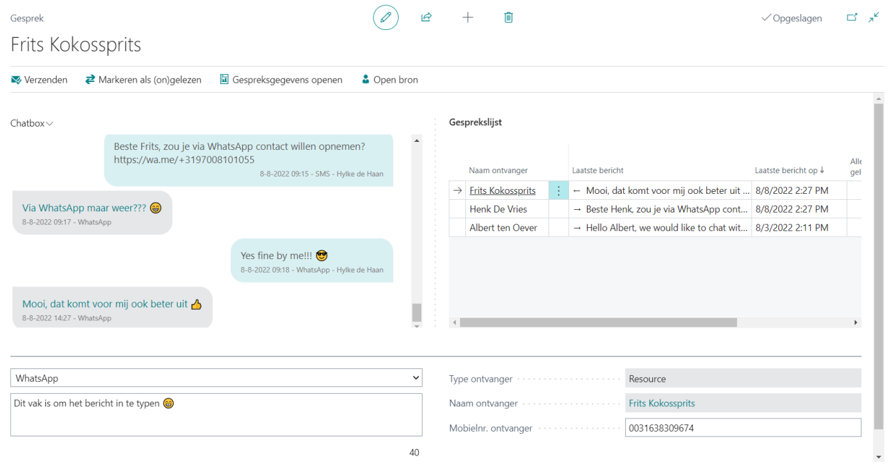The width and height of the screenshot is (894, 473).
Task: Click the plus icon to add new
Action: (467, 18)
